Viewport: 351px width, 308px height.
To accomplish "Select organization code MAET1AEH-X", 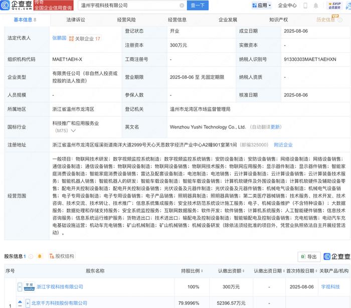I will point(67,59).
